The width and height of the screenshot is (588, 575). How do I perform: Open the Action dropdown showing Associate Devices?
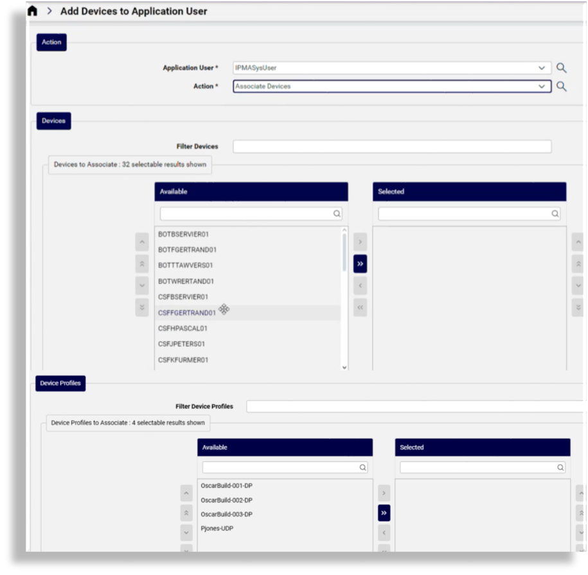[543, 85]
